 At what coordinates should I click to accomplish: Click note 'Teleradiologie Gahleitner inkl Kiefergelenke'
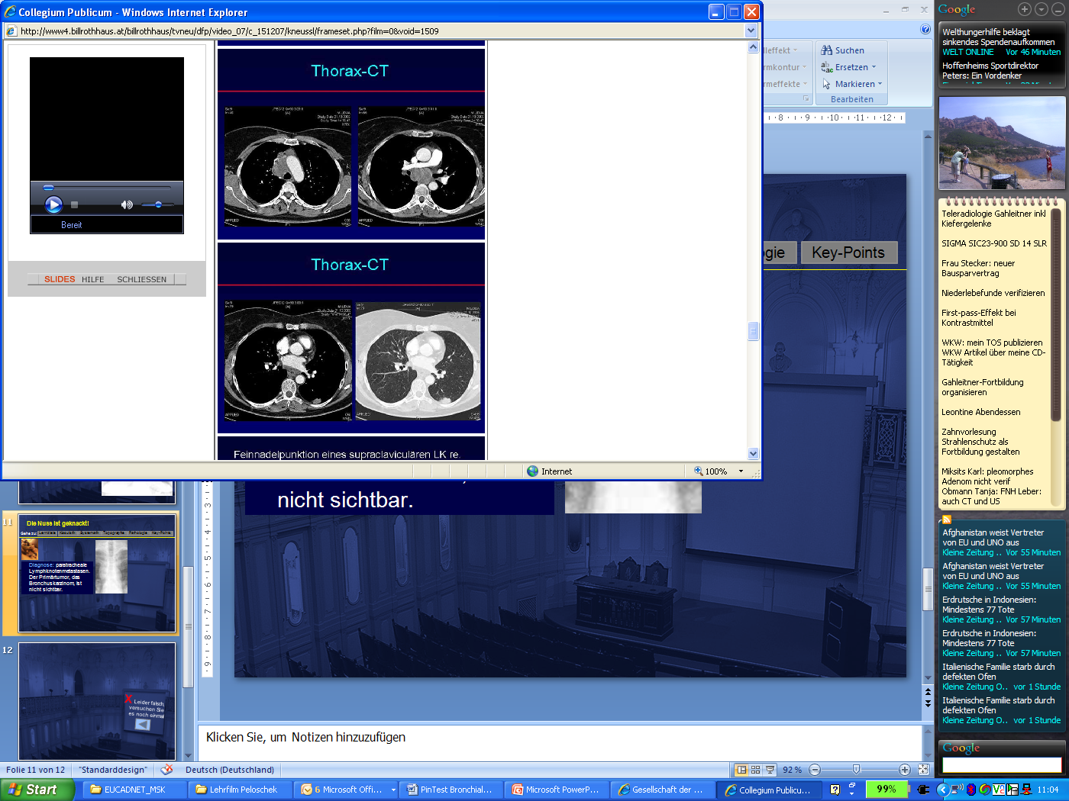[x=993, y=219]
